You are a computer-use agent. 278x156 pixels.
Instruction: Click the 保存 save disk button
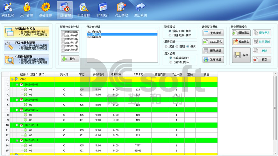click(241, 55)
